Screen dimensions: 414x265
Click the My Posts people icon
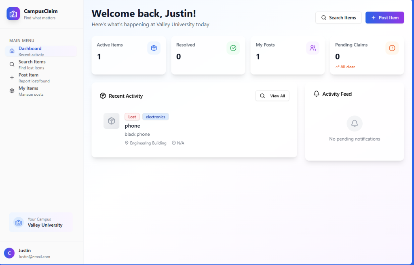[313, 48]
